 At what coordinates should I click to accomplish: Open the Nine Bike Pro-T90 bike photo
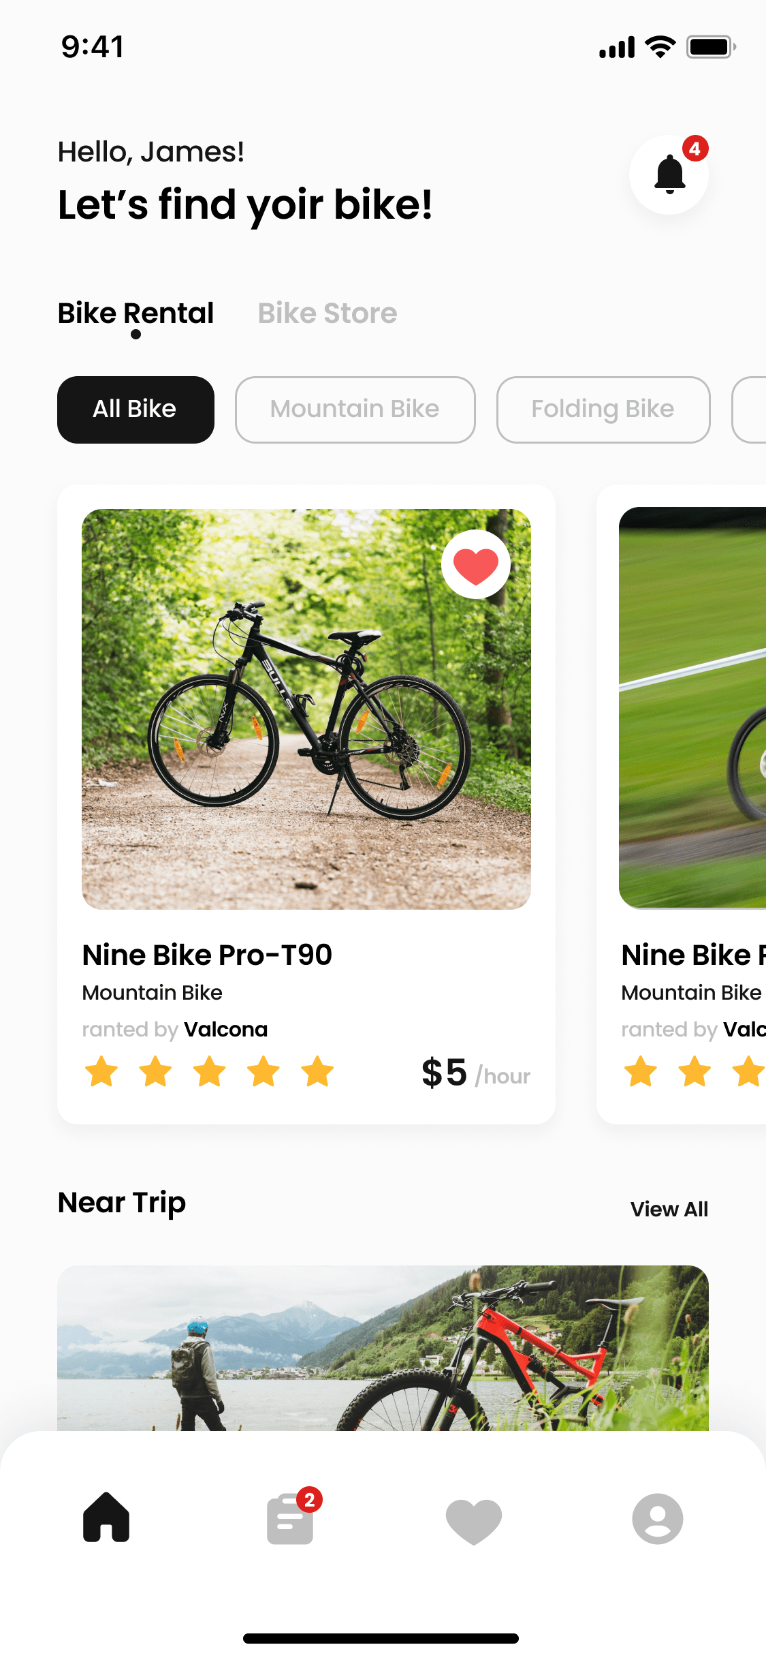click(306, 709)
